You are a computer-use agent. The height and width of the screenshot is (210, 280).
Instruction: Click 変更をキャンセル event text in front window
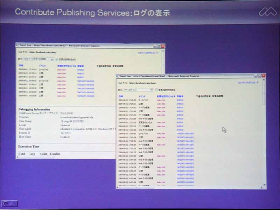click(146, 122)
